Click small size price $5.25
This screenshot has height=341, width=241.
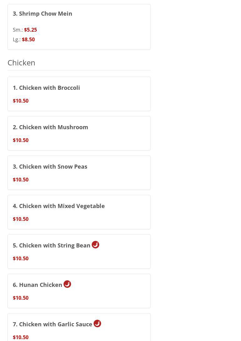pyautogui.click(x=30, y=30)
